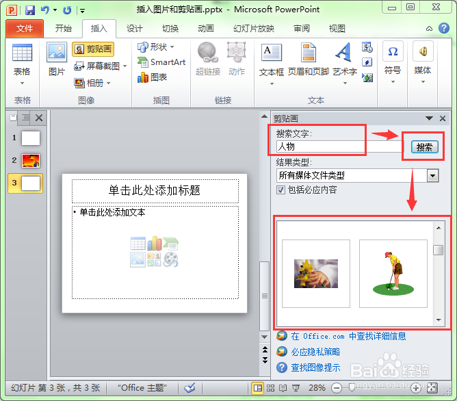Minimize the ribbon with the caret
This screenshot has width=457, height=401.
point(429,29)
